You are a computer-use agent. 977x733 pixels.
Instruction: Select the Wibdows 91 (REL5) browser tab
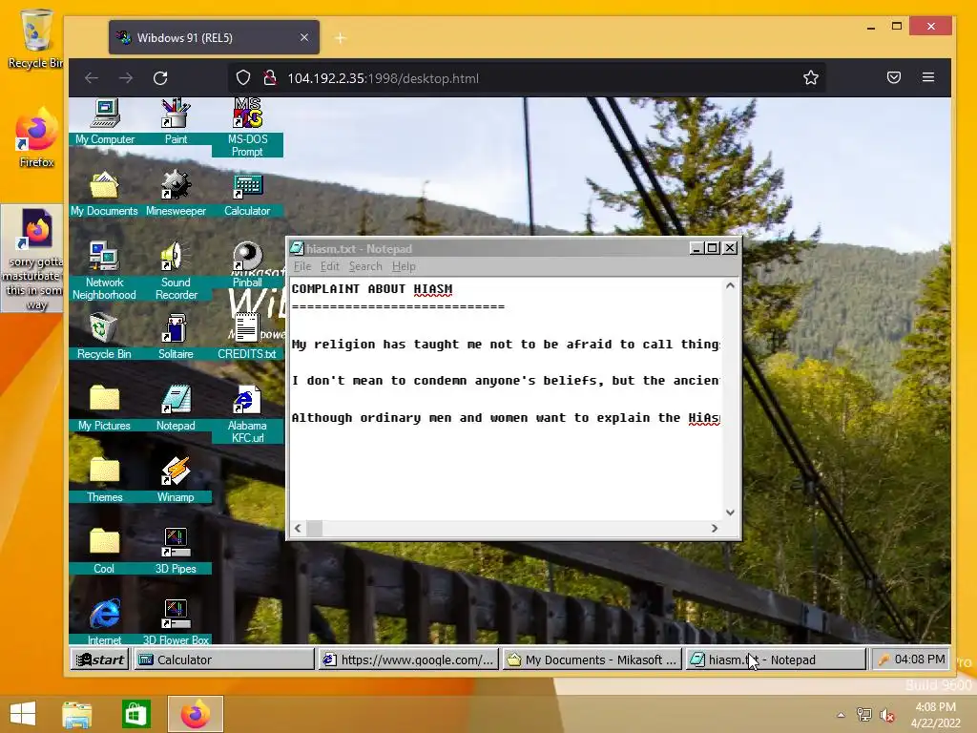(214, 37)
